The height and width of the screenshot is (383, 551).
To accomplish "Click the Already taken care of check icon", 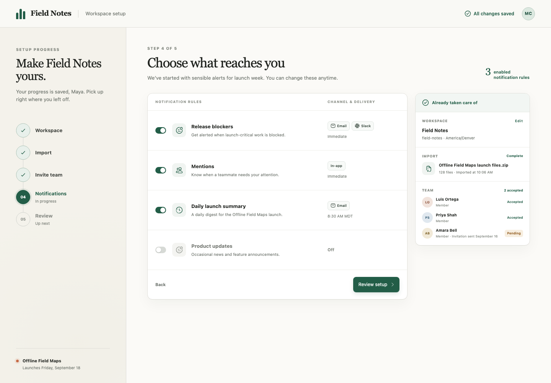I will tap(425, 103).
